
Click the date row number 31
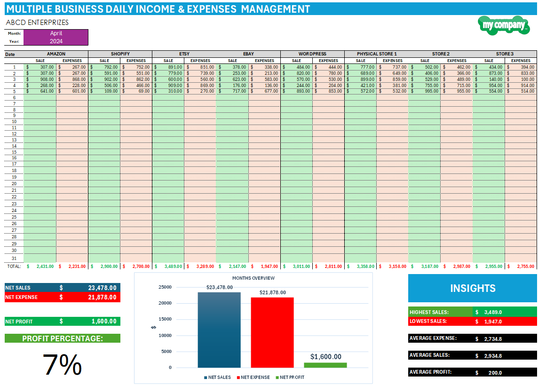tap(14, 259)
